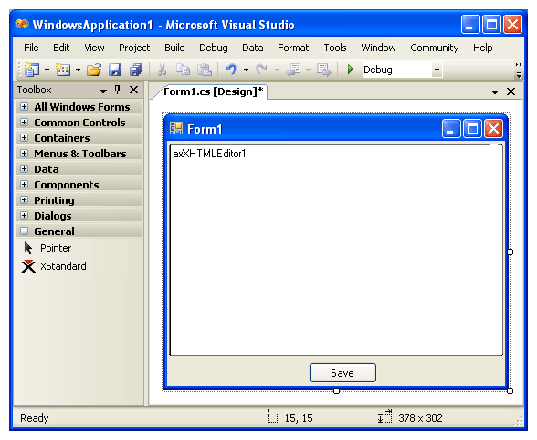Expand Containers toolbox section
537x440 pixels.
point(79,138)
